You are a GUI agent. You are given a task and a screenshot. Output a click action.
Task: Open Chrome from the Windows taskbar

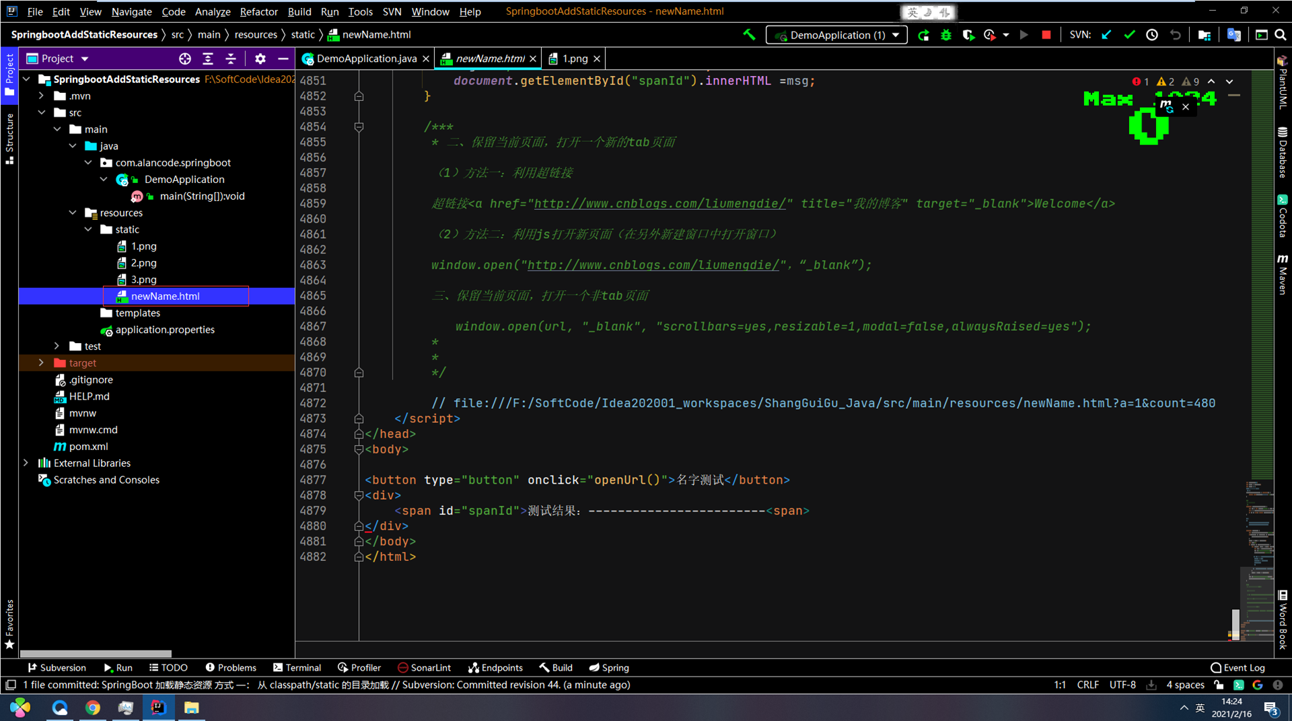(x=93, y=708)
